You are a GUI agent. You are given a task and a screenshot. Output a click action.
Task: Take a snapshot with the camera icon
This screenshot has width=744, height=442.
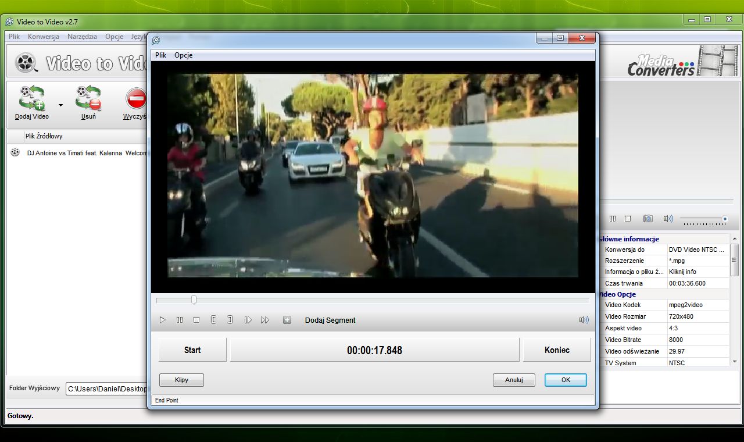pyautogui.click(x=648, y=219)
